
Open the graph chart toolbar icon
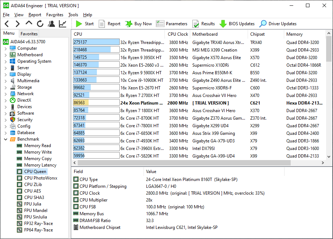tap(63, 24)
